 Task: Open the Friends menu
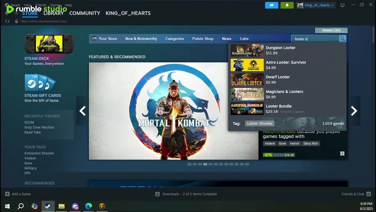tap(41, 5)
